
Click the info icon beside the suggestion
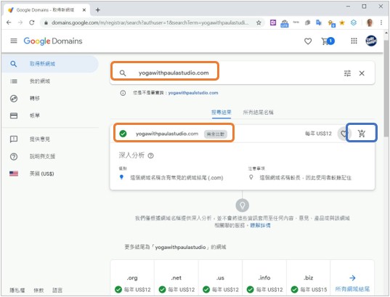click(123, 93)
